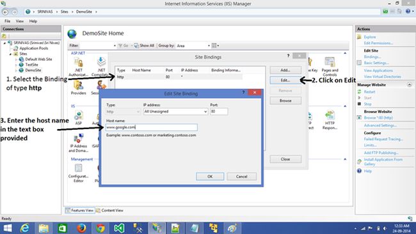This screenshot has height=234, width=416.
Task: Switch to the Content View tab
Action: pos(109,210)
